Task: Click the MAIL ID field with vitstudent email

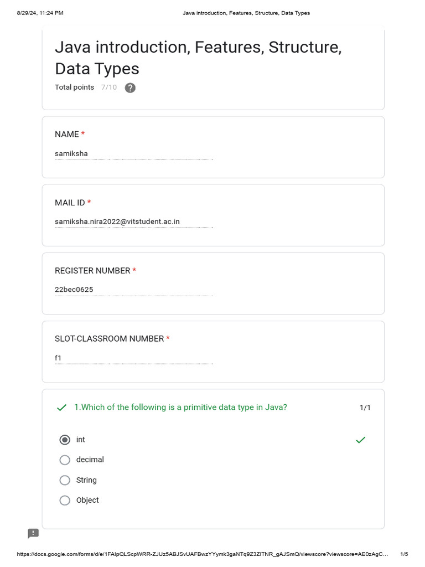Action: [134, 222]
